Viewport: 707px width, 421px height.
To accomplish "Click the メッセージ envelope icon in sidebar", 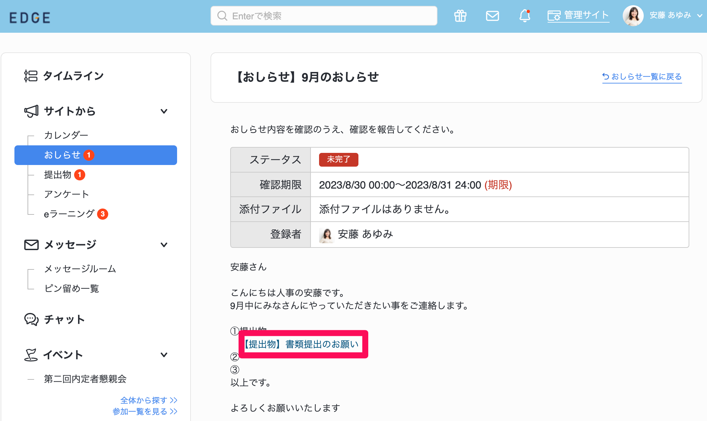I will tap(31, 245).
